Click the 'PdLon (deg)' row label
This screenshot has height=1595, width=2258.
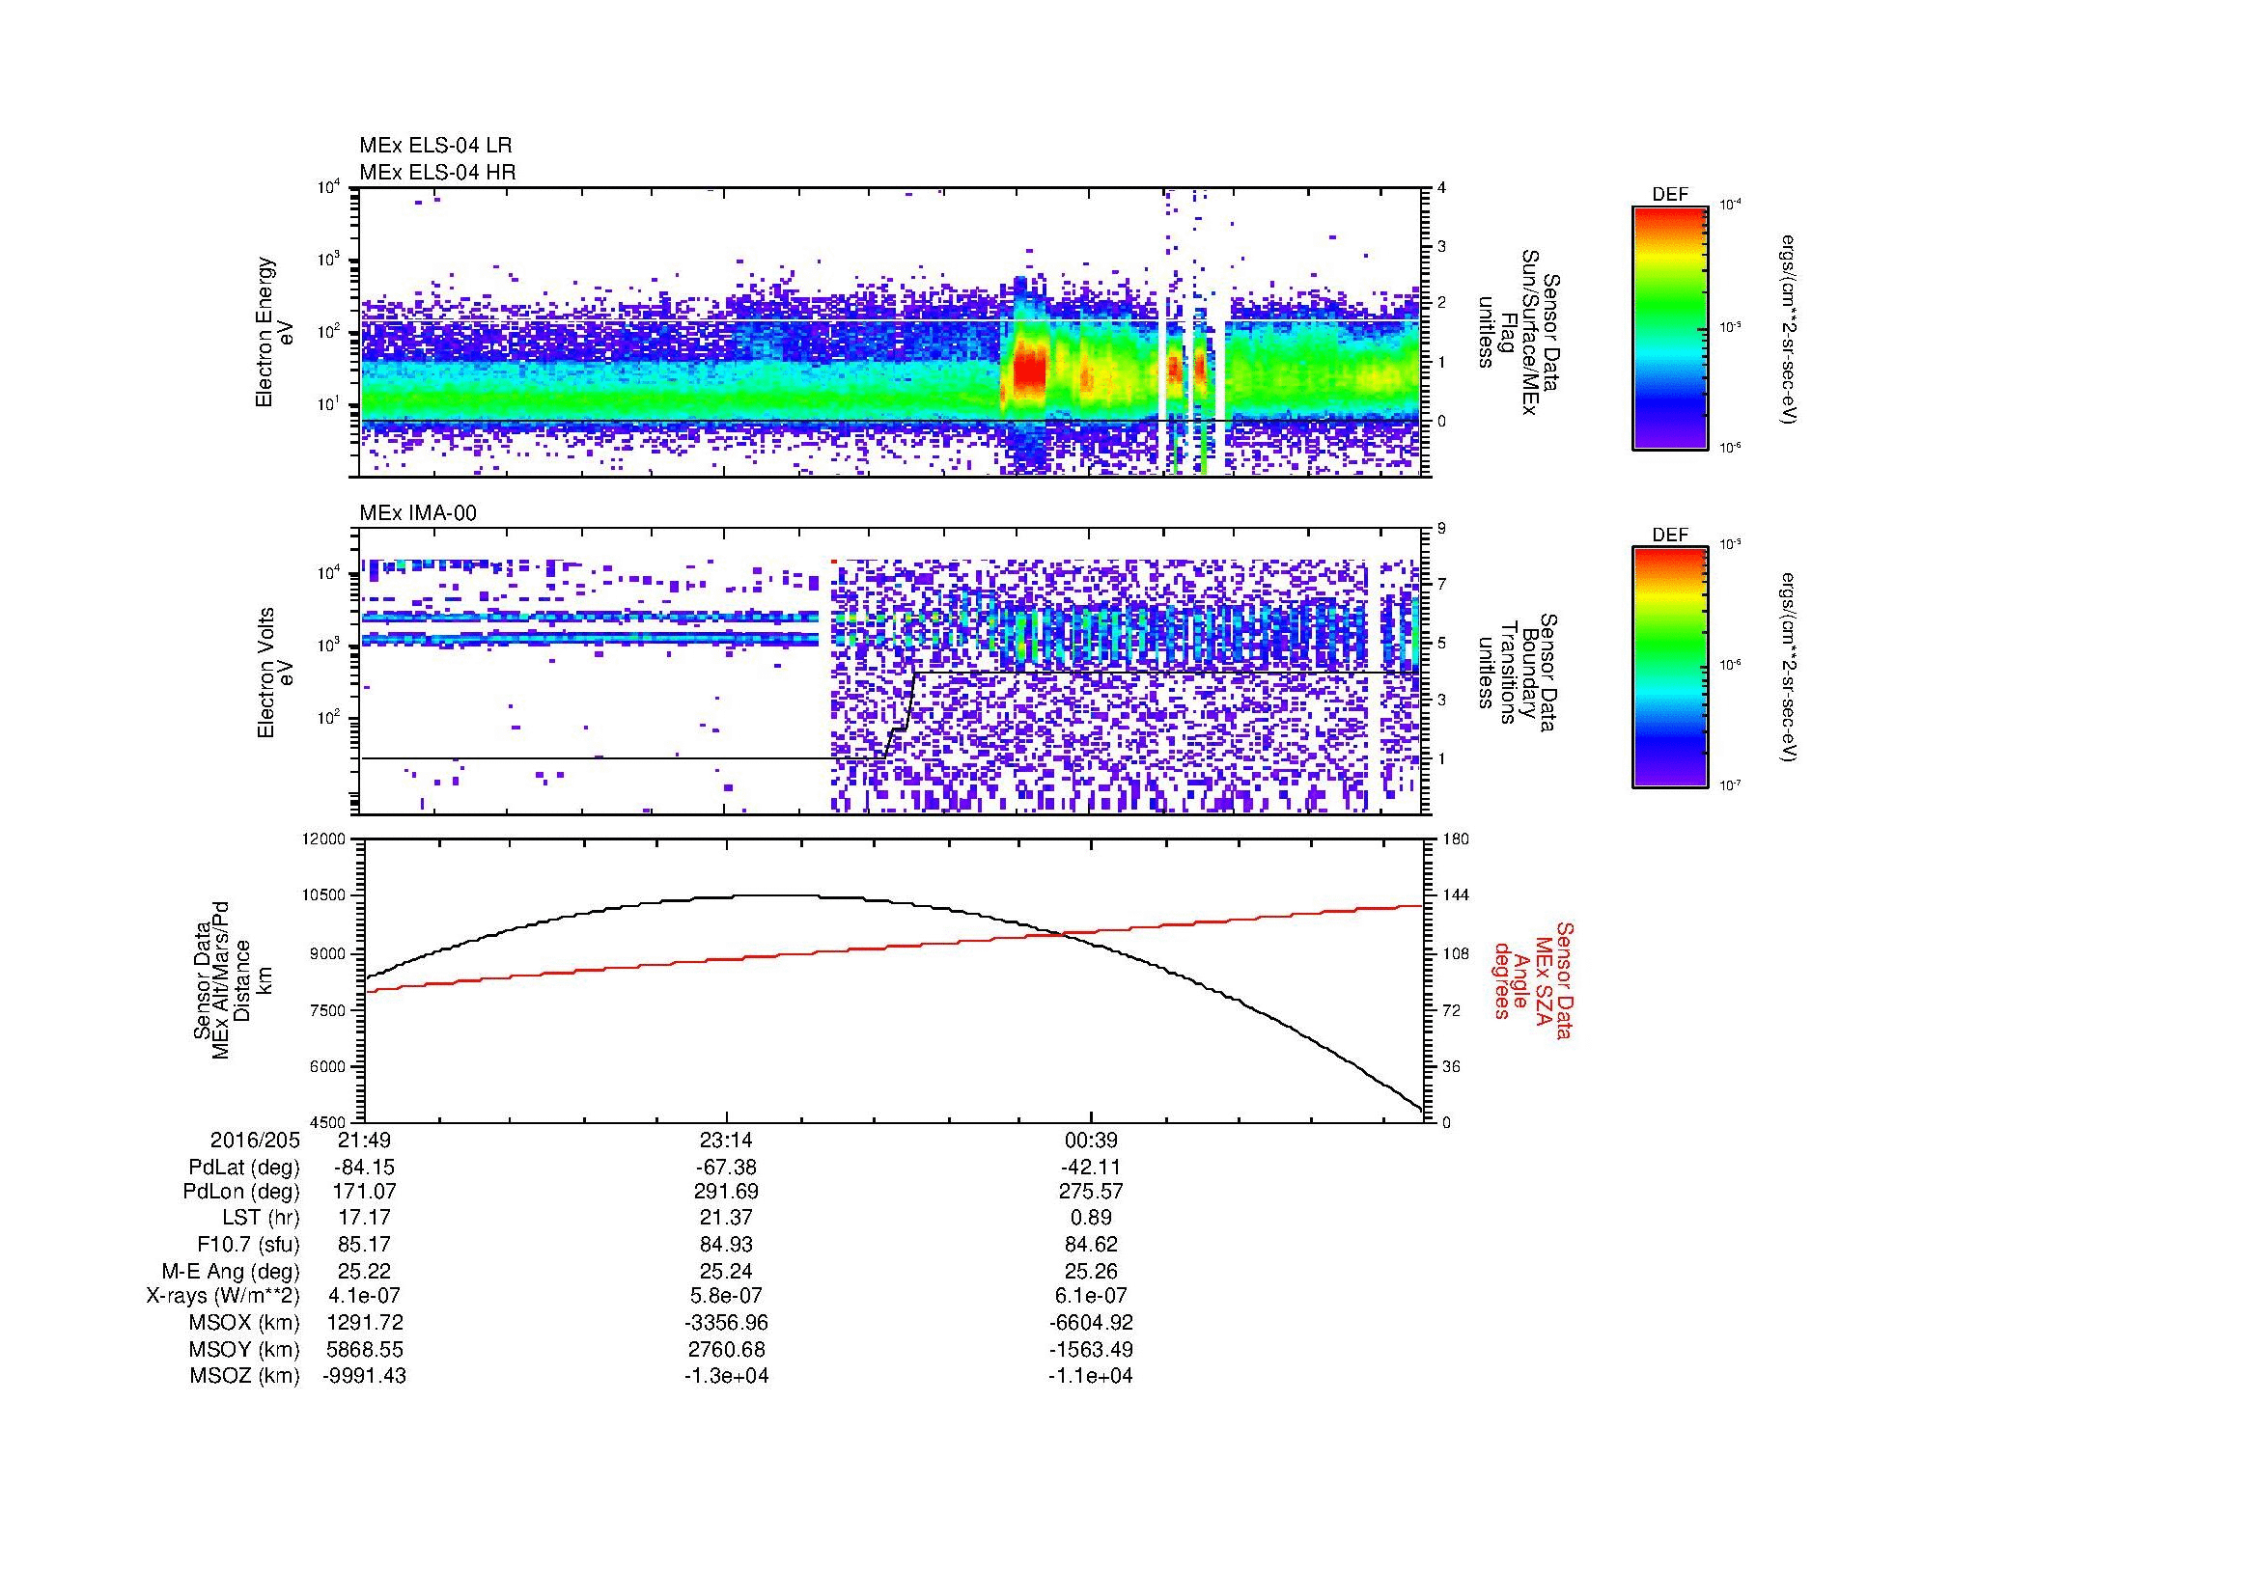241,1192
